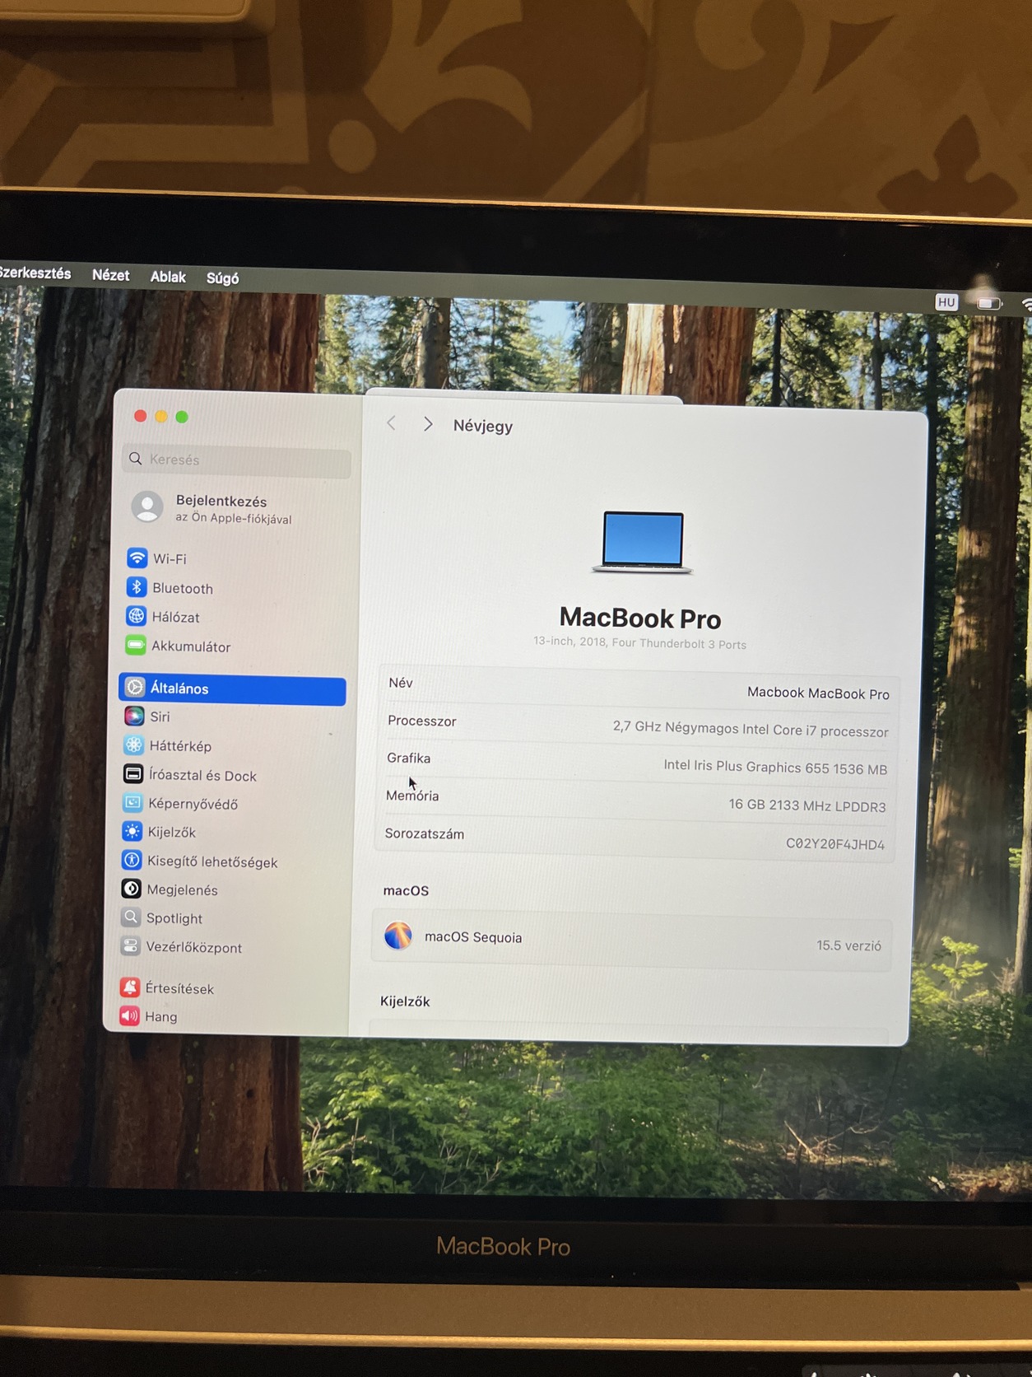
Task: Edit the Név field Macbook MacBook Pro
Action: pyautogui.click(x=818, y=693)
